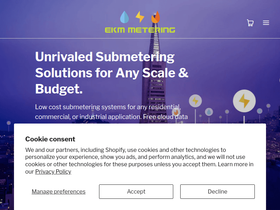Open the Privacy Policy link

(53, 171)
